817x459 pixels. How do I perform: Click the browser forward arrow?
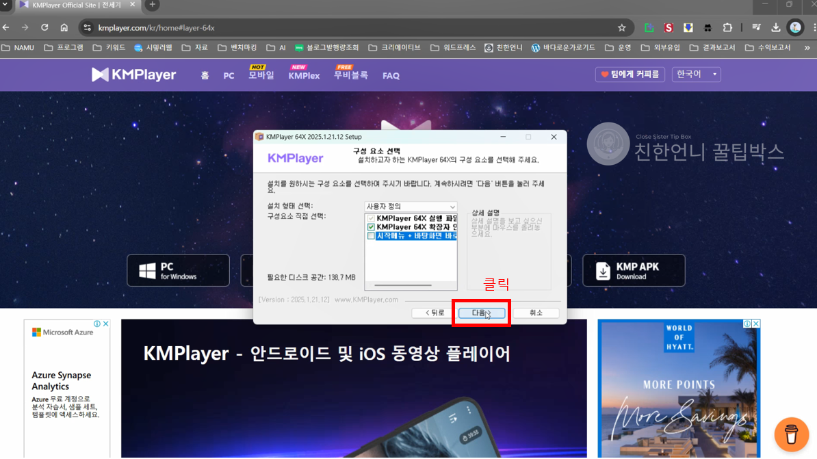pyautogui.click(x=25, y=27)
